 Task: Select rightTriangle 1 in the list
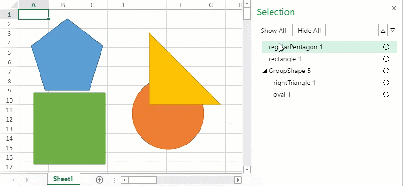click(329, 83)
